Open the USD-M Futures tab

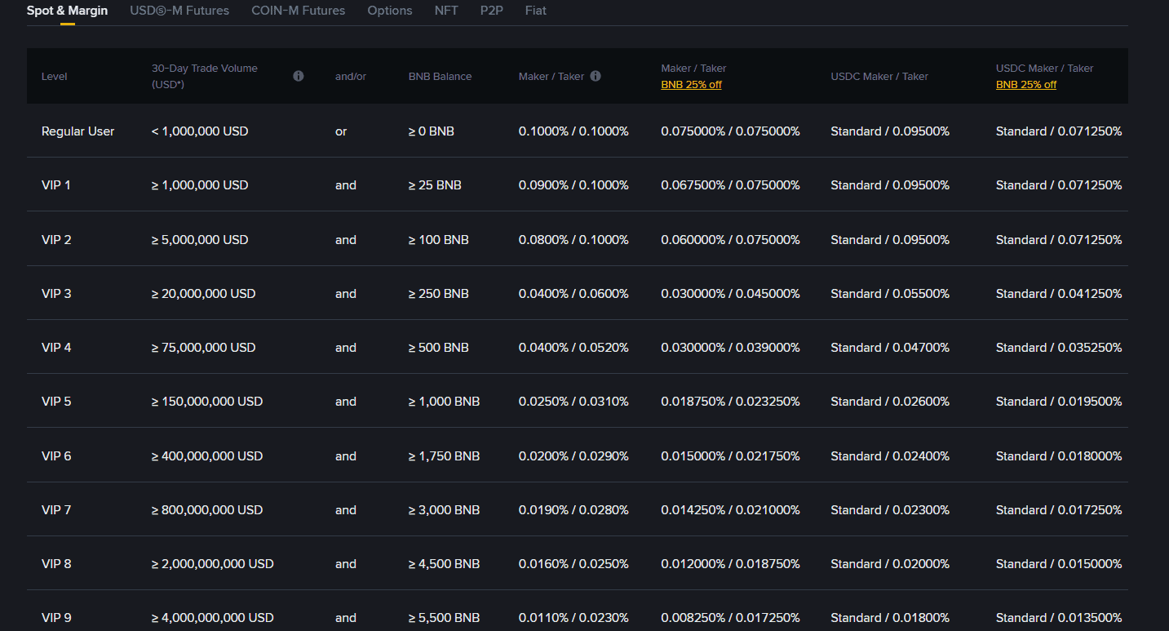coord(179,11)
